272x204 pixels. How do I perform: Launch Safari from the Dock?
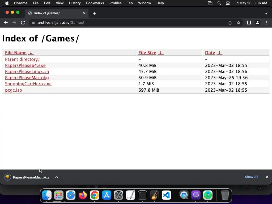pos(71,195)
